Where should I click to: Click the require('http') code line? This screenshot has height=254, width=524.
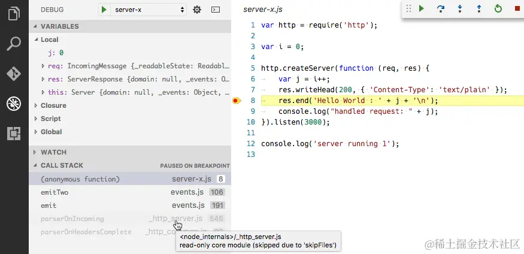(319, 25)
